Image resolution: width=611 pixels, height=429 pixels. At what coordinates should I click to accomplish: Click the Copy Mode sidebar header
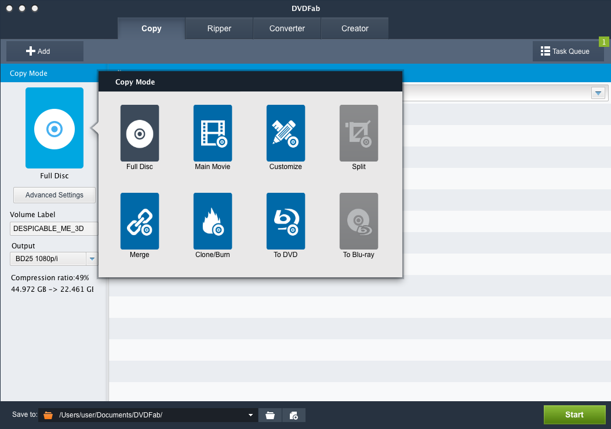(x=28, y=73)
